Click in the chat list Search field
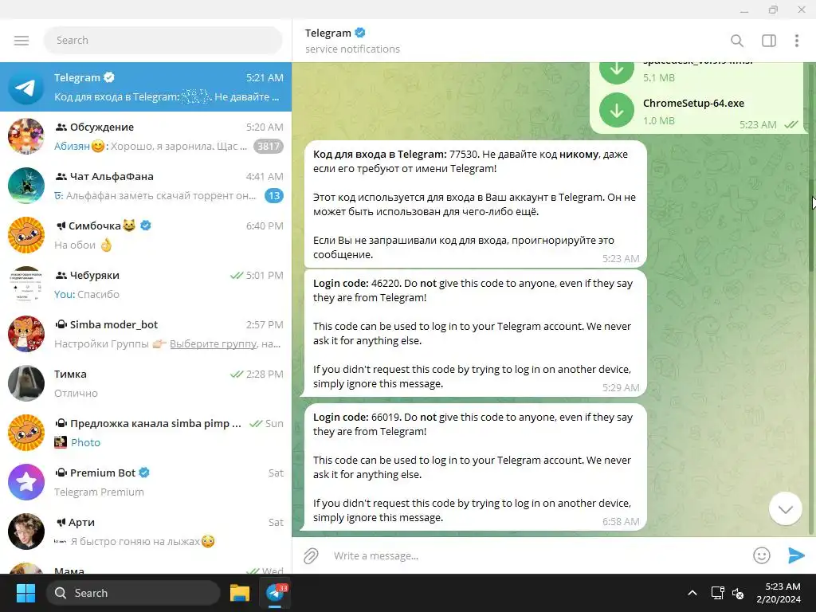This screenshot has height=612, width=816. (x=163, y=40)
